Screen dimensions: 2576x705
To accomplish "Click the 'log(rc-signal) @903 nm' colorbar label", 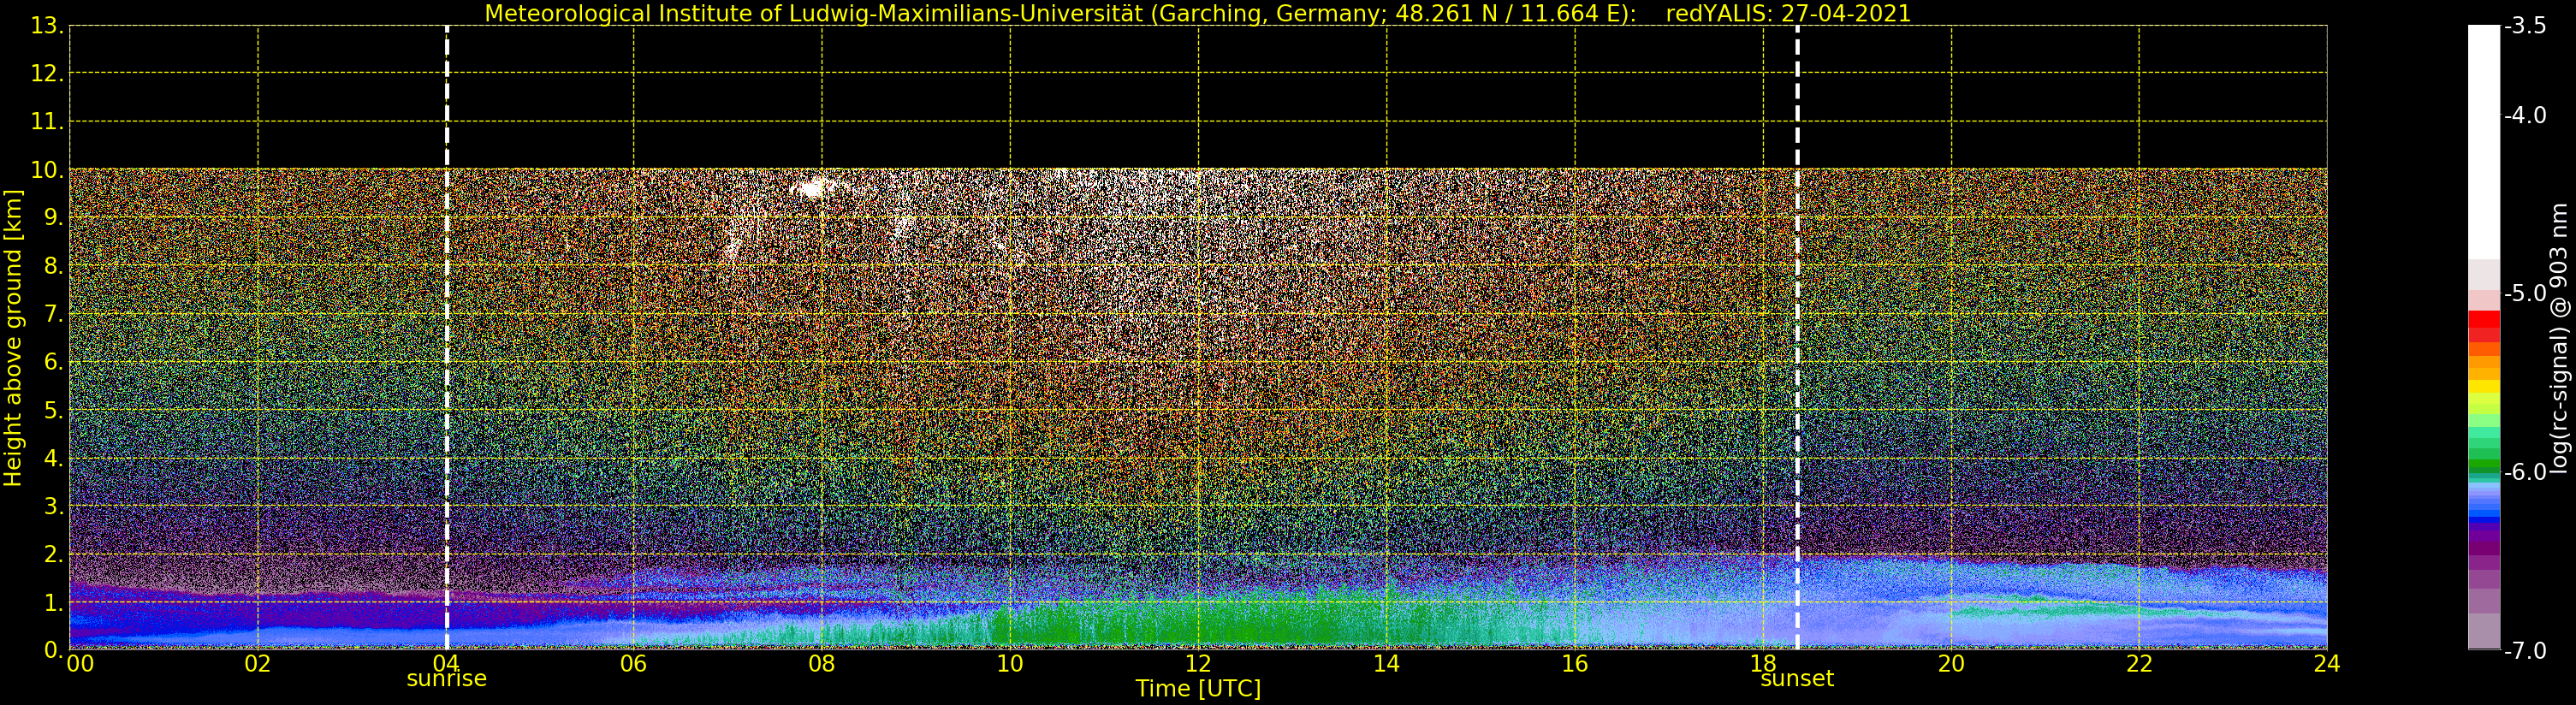I will click(x=2559, y=338).
